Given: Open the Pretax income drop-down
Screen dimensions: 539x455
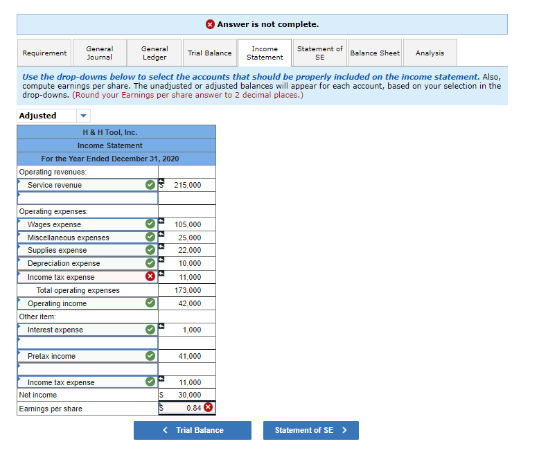Looking at the screenshot, I should coord(88,356).
